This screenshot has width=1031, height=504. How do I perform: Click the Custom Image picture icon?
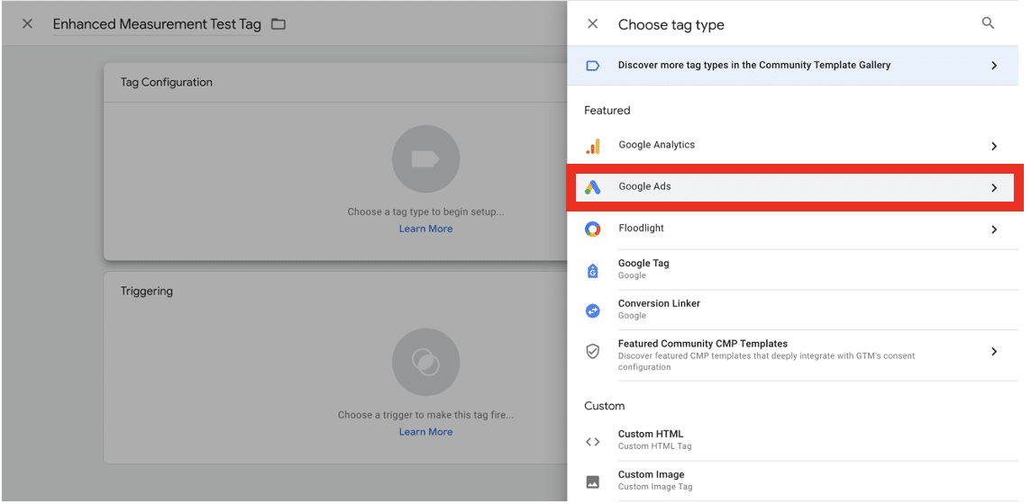(592, 481)
